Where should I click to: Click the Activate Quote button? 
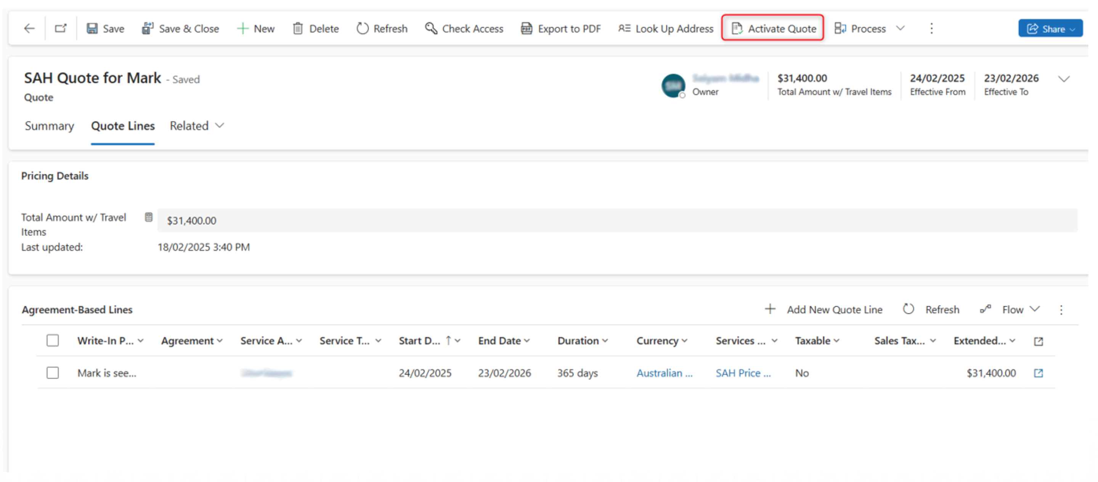pos(772,29)
